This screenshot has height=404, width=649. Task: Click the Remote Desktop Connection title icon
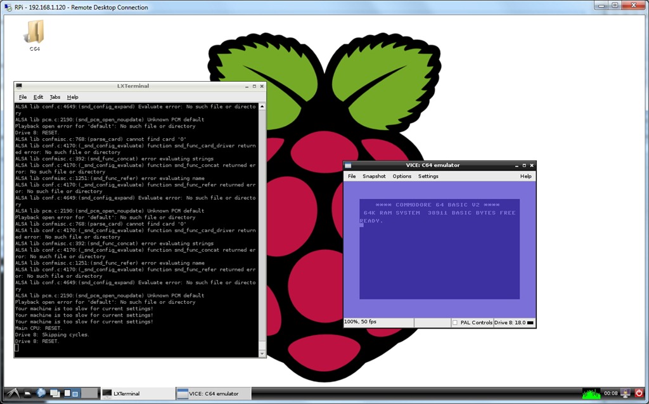tap(8, 7)
